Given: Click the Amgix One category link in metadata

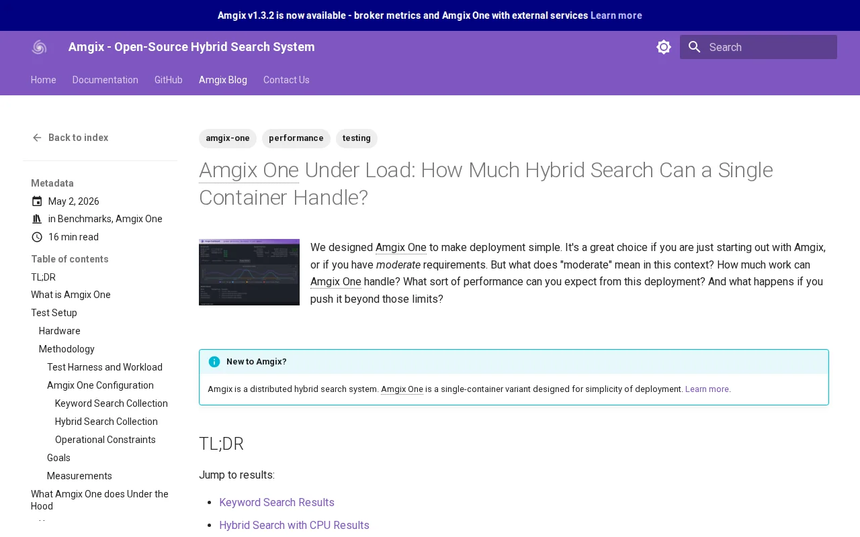Looking at the screenshot, I should (139, 219).
